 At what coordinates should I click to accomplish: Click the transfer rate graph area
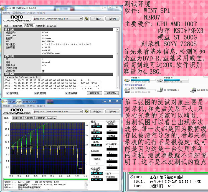(x=48, y=148)
